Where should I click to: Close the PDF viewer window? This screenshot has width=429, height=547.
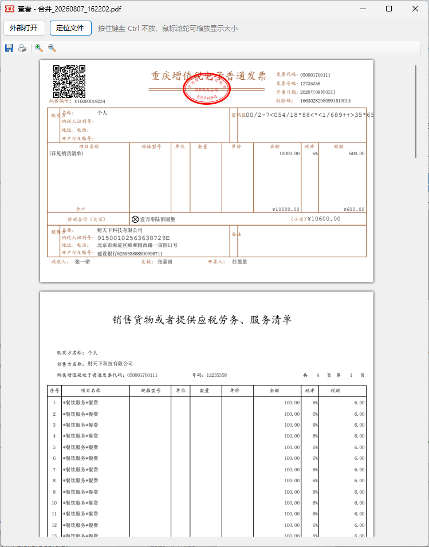click(415, 9)
